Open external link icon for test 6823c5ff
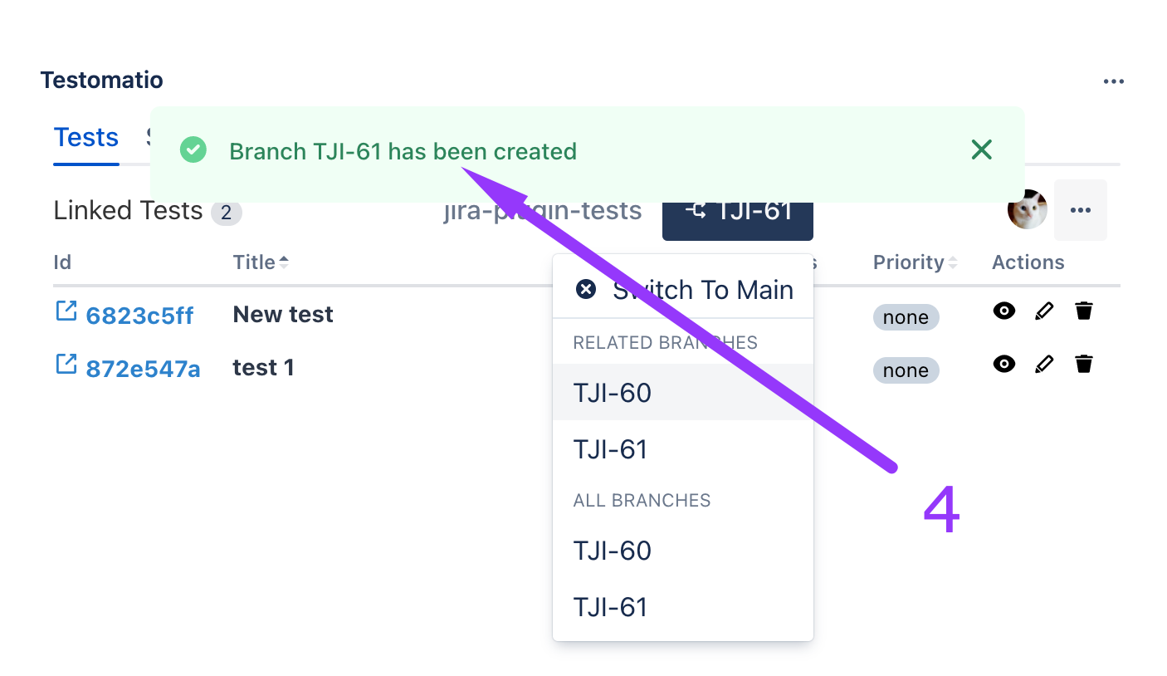The width and height of the screenshot is (1167, 676). pos(66,311)
